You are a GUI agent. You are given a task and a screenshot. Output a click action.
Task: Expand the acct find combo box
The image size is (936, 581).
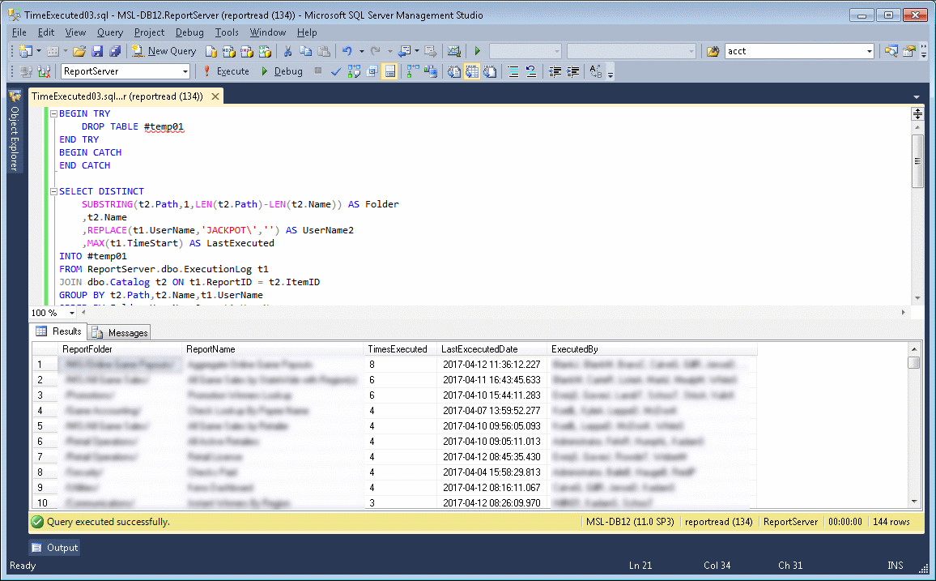click(x=870, y=51)
